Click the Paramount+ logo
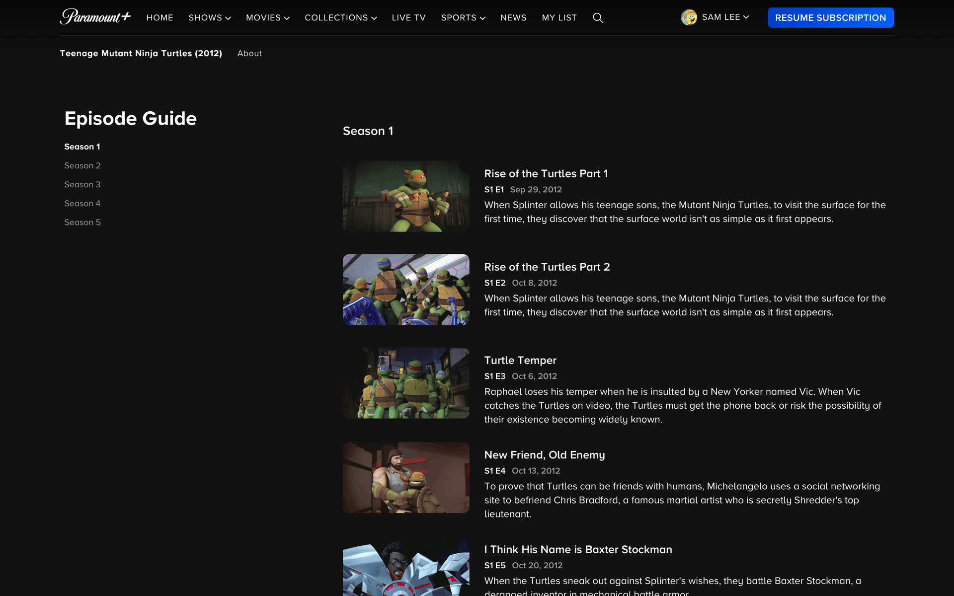Image resolution: width=954 pixels, height=596 pixels. tap(95, 17)
